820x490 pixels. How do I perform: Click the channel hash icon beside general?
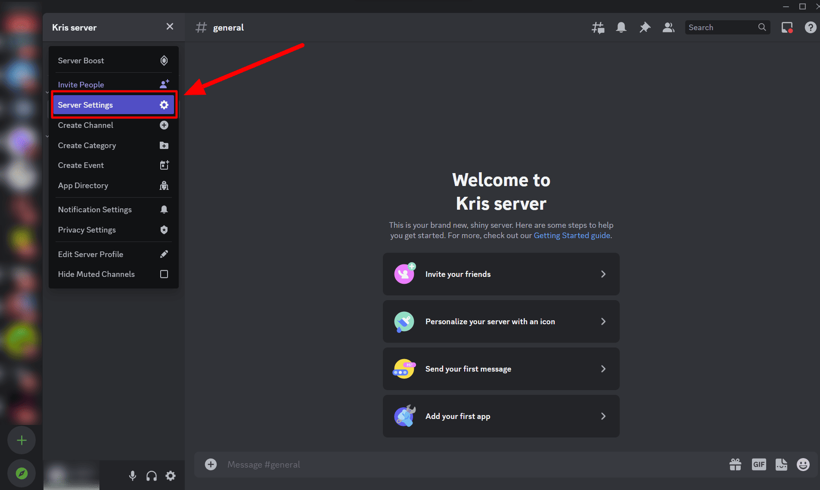point(201,28)
